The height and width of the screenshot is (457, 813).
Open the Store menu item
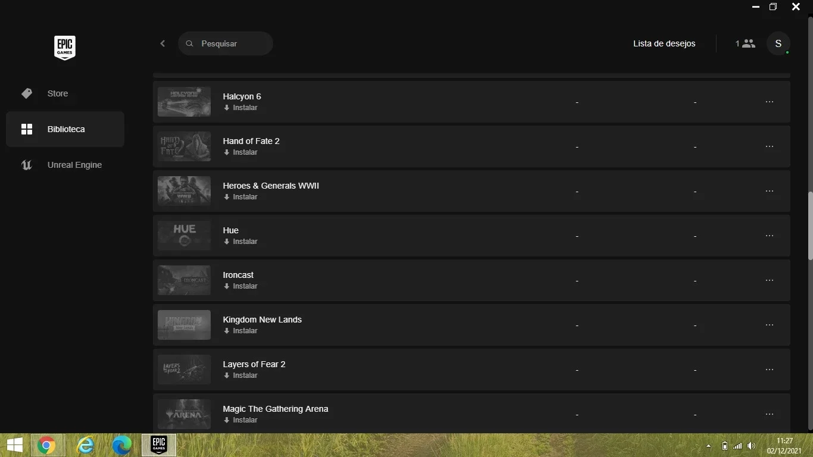pos(65,93)
